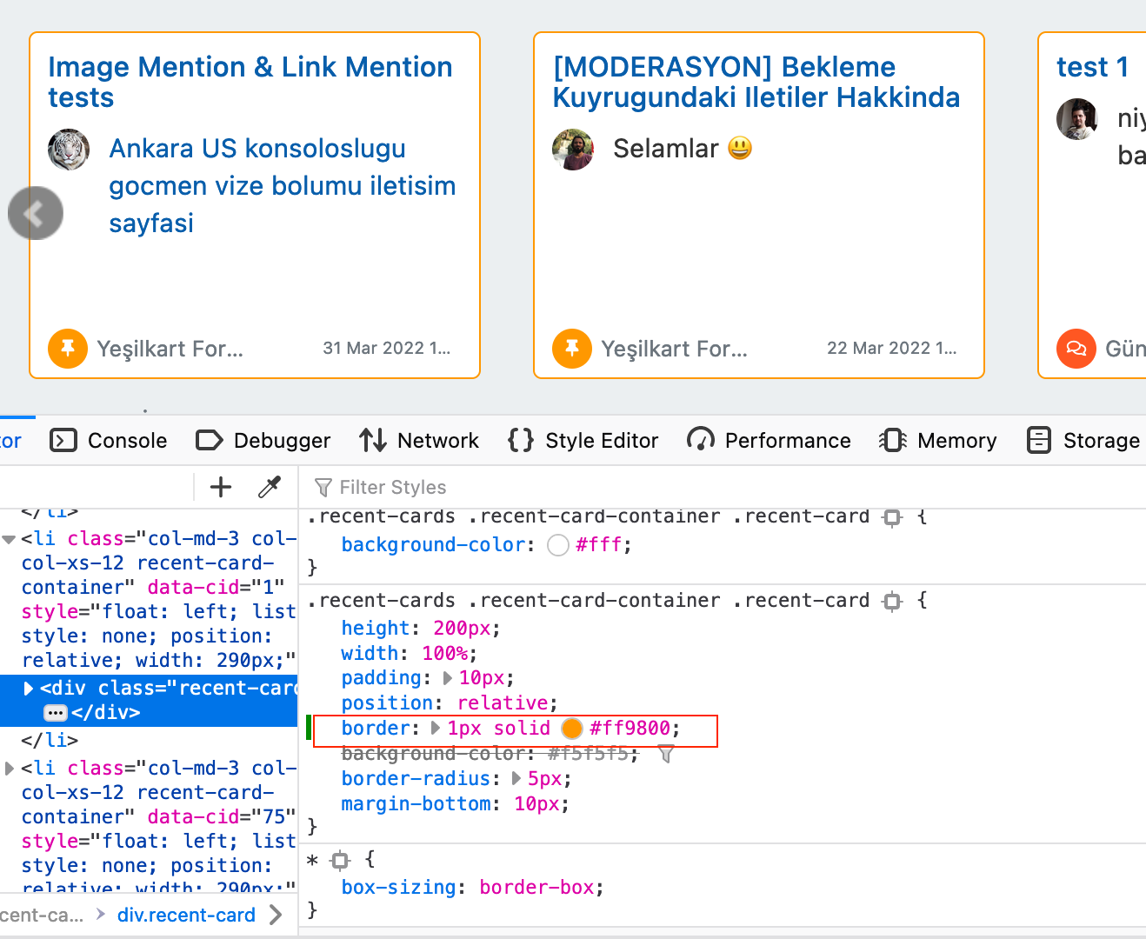Screen dimensions: 1146x939
Task: Click the filter icon beside overridden background-color
Action: 666,754
